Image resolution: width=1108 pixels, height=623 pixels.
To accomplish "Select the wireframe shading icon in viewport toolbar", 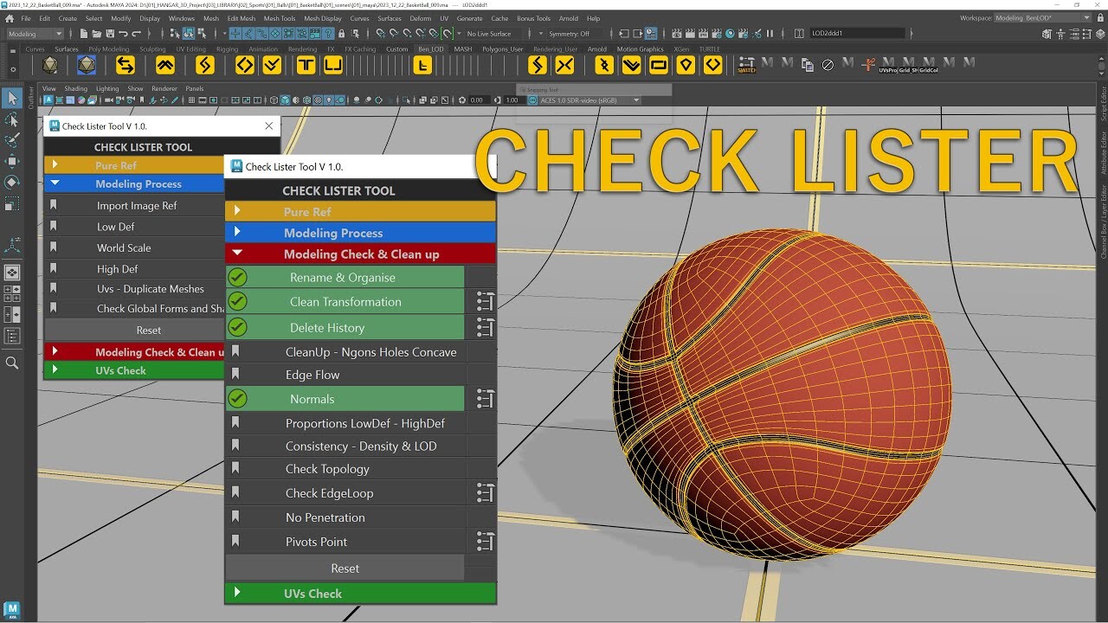I will pos(274,100).
